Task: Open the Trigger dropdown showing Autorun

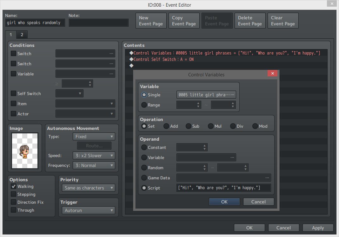Action: [88, 210]
